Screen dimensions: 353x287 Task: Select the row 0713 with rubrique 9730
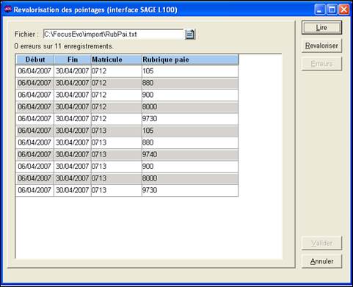[127, 190]
